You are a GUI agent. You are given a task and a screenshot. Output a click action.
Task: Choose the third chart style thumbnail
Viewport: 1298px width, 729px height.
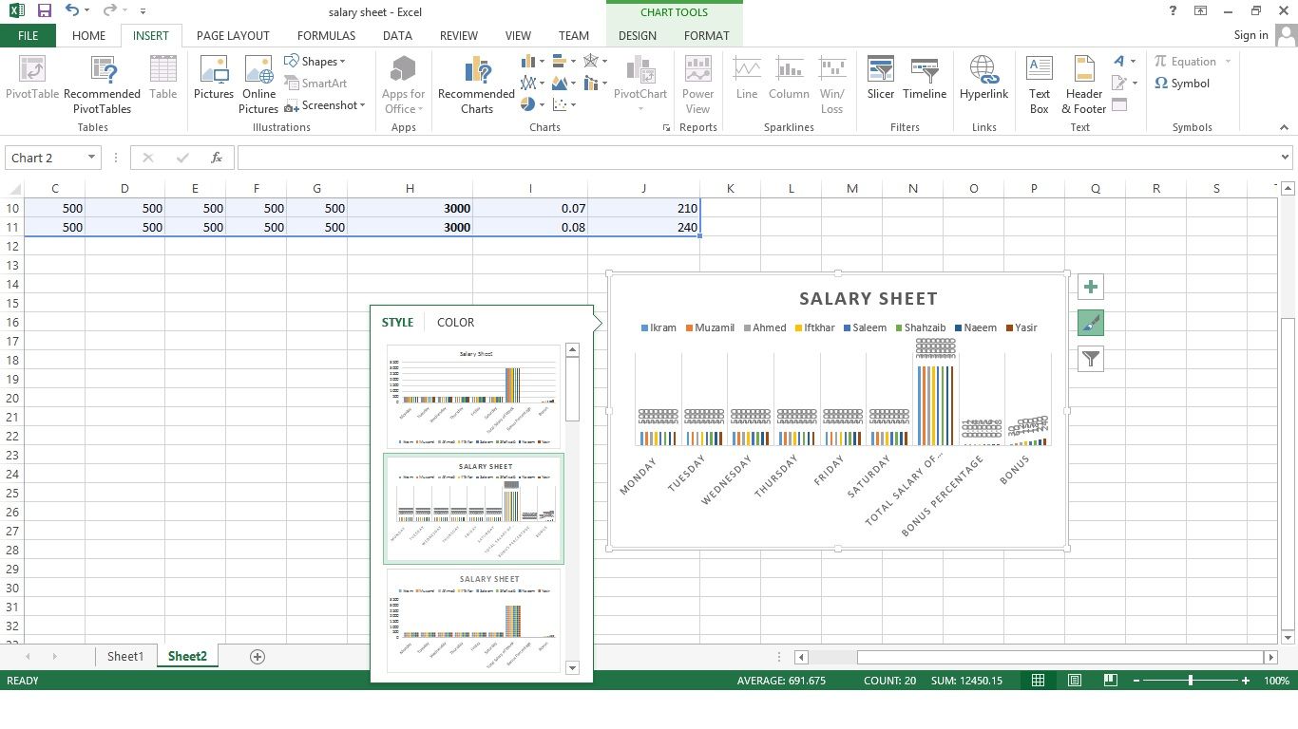[x=473, y=621]
